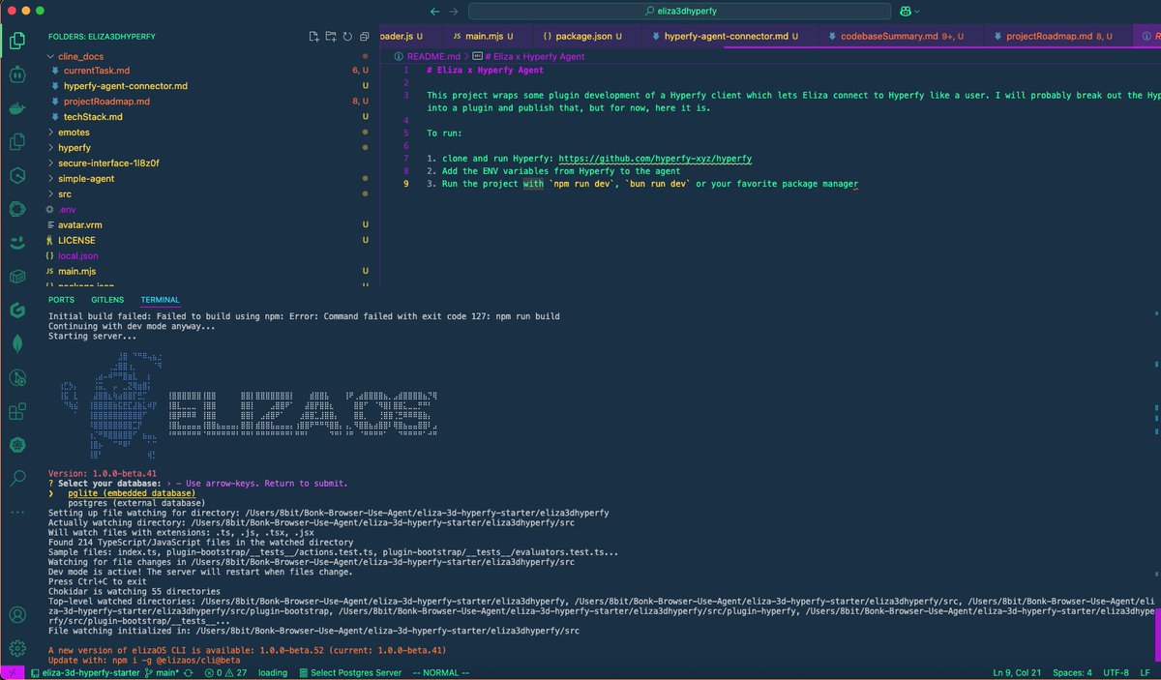Open the Hyperfy GitHub link in the README

tap(655, 158)
